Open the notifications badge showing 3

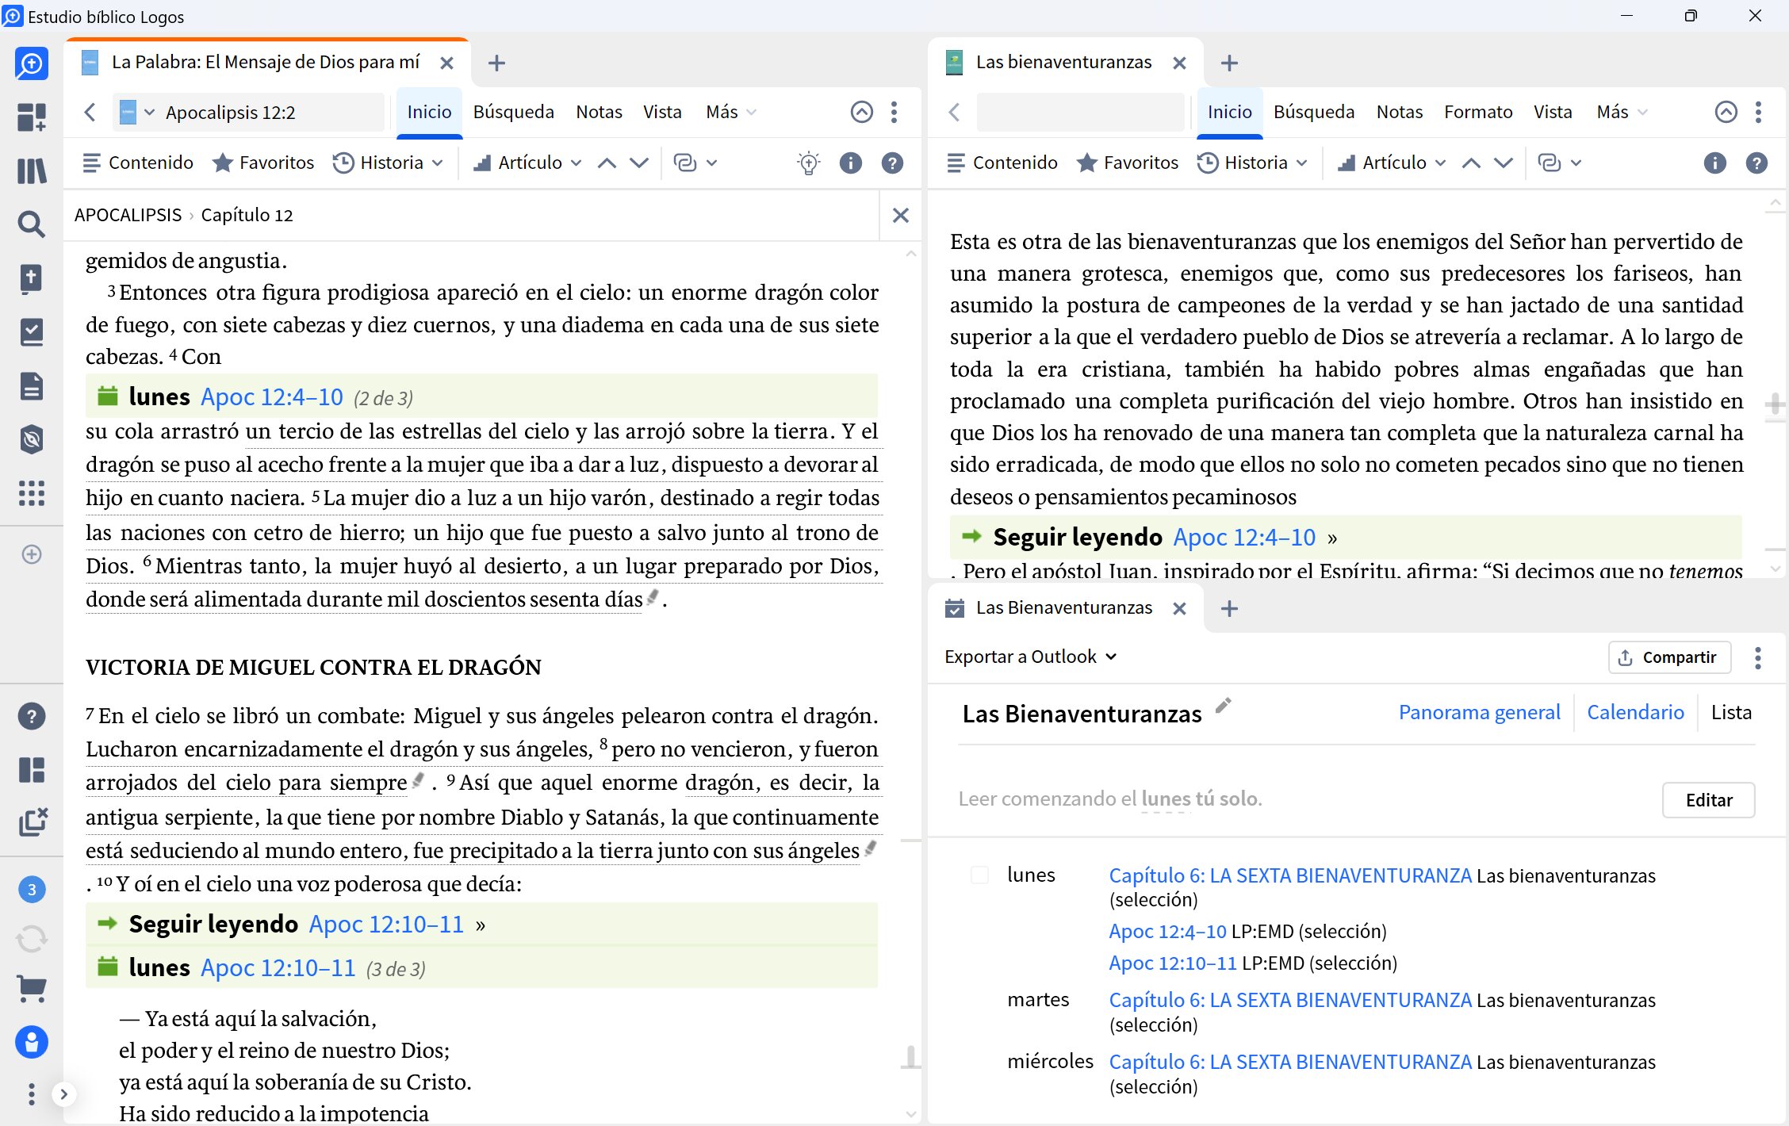(32, 889)
